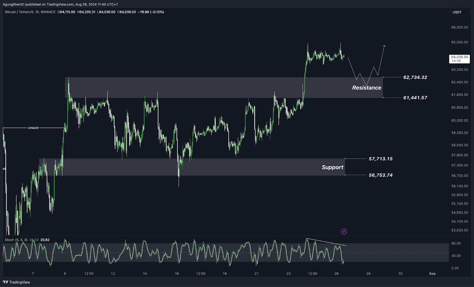Click the high price value H64,205.31
The image size is (474, 287).
click(x=86, y=12)
